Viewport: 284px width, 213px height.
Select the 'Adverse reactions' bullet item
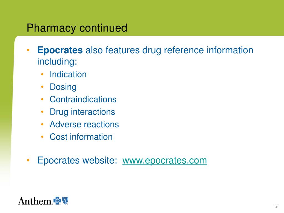pos(84,125)
